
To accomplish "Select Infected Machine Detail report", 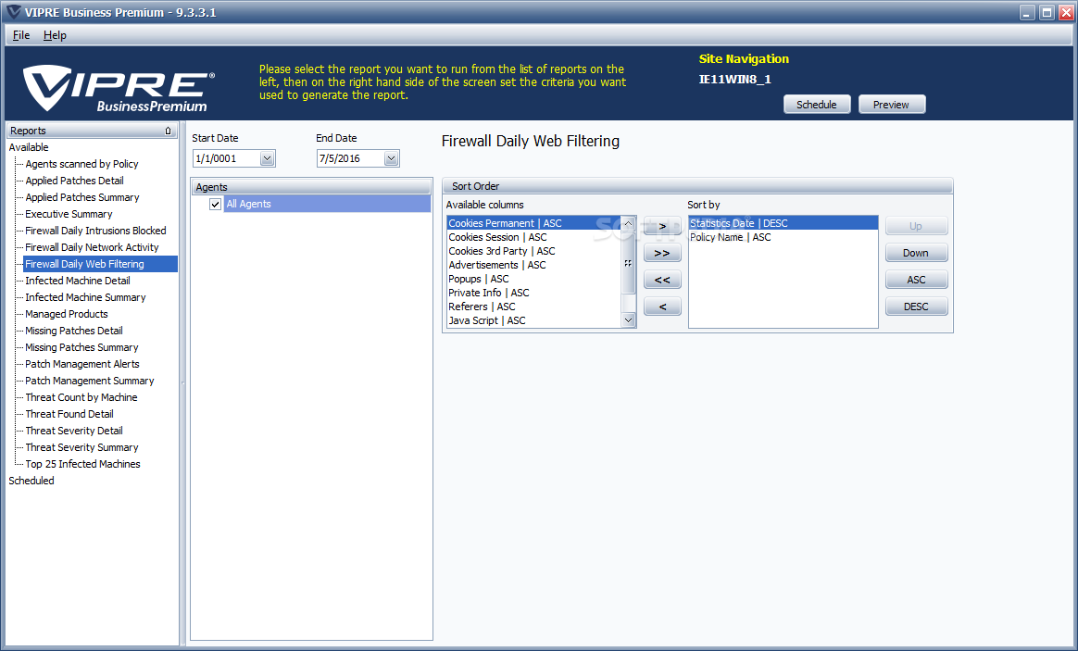I will (x=78, y=282).
